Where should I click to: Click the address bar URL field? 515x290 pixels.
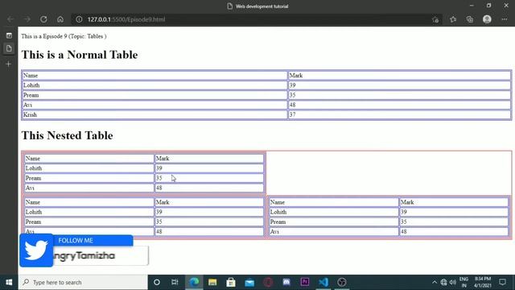pyautogui.click(x=256, y=19)
